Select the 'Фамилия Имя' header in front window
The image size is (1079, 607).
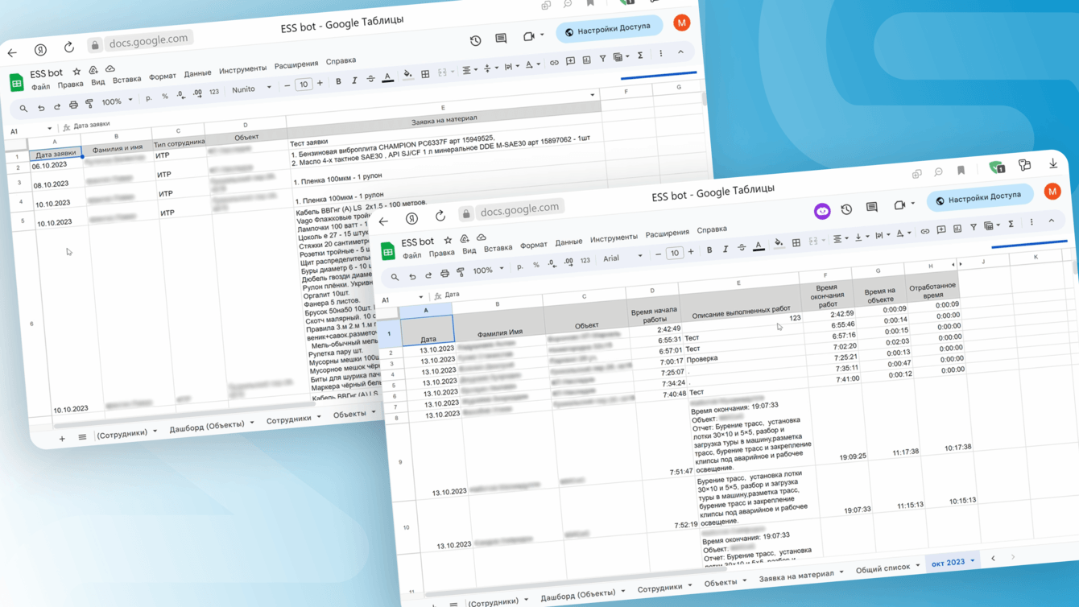[499, 332]
